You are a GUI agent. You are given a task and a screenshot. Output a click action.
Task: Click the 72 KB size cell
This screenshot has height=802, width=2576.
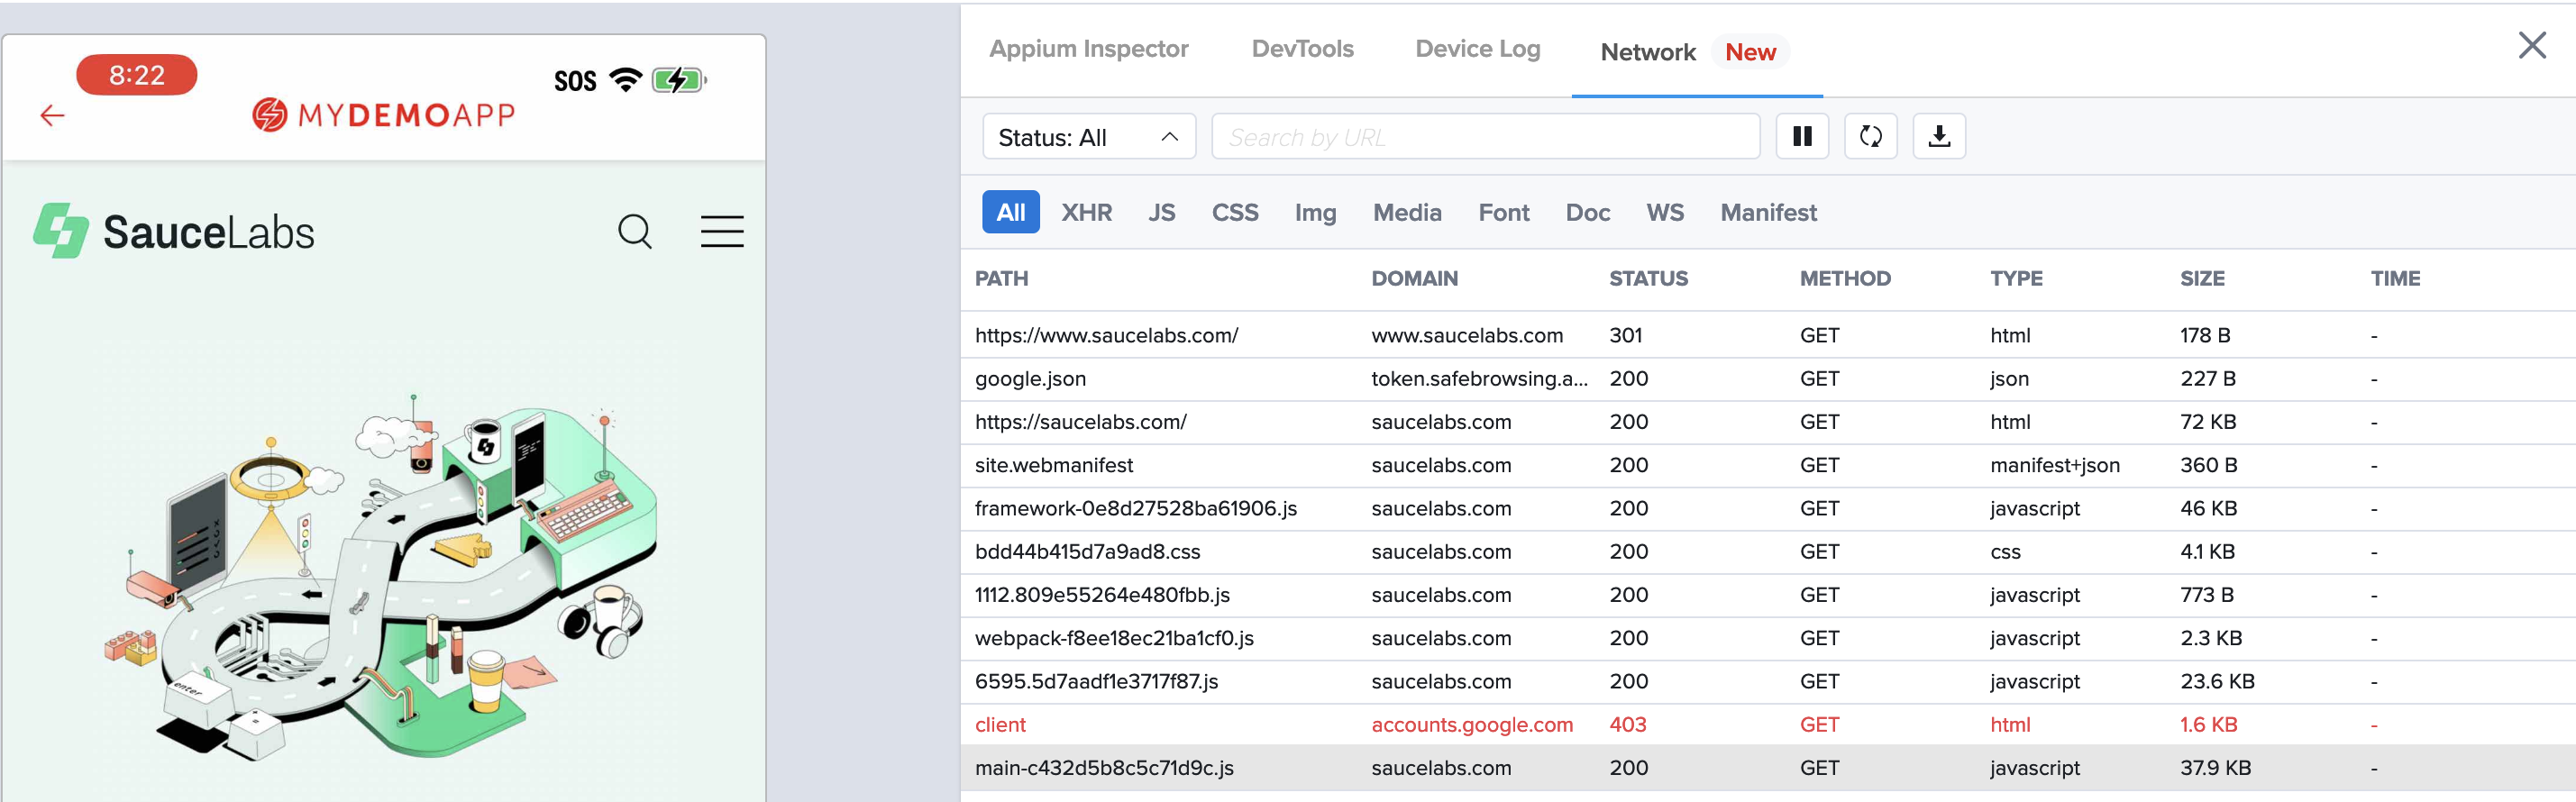point(2207,422)
